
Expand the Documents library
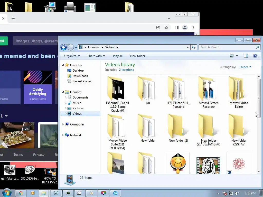coord(65,97)
